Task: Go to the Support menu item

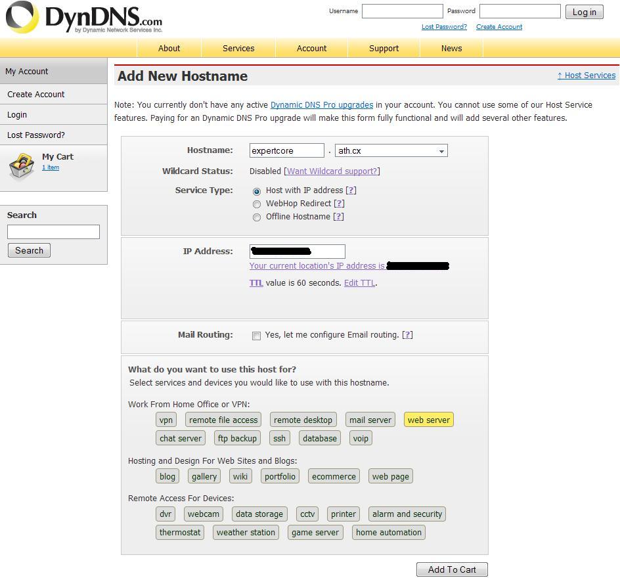Action: click(384, 48)
